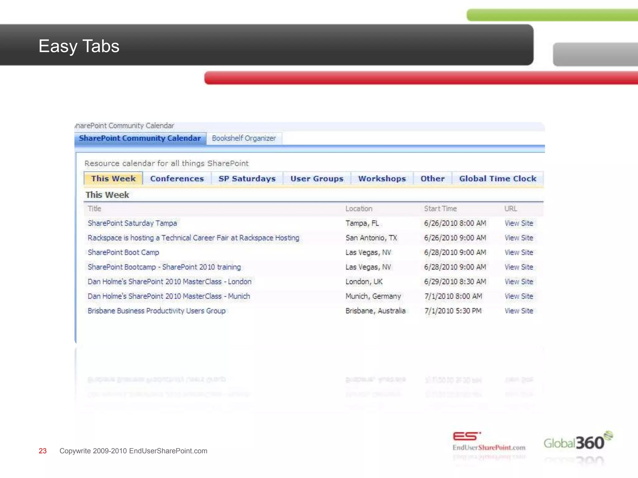Click View Site for San Antonio, TX row
The width and height of the screenshot is (638, 478).
point(519,238)
